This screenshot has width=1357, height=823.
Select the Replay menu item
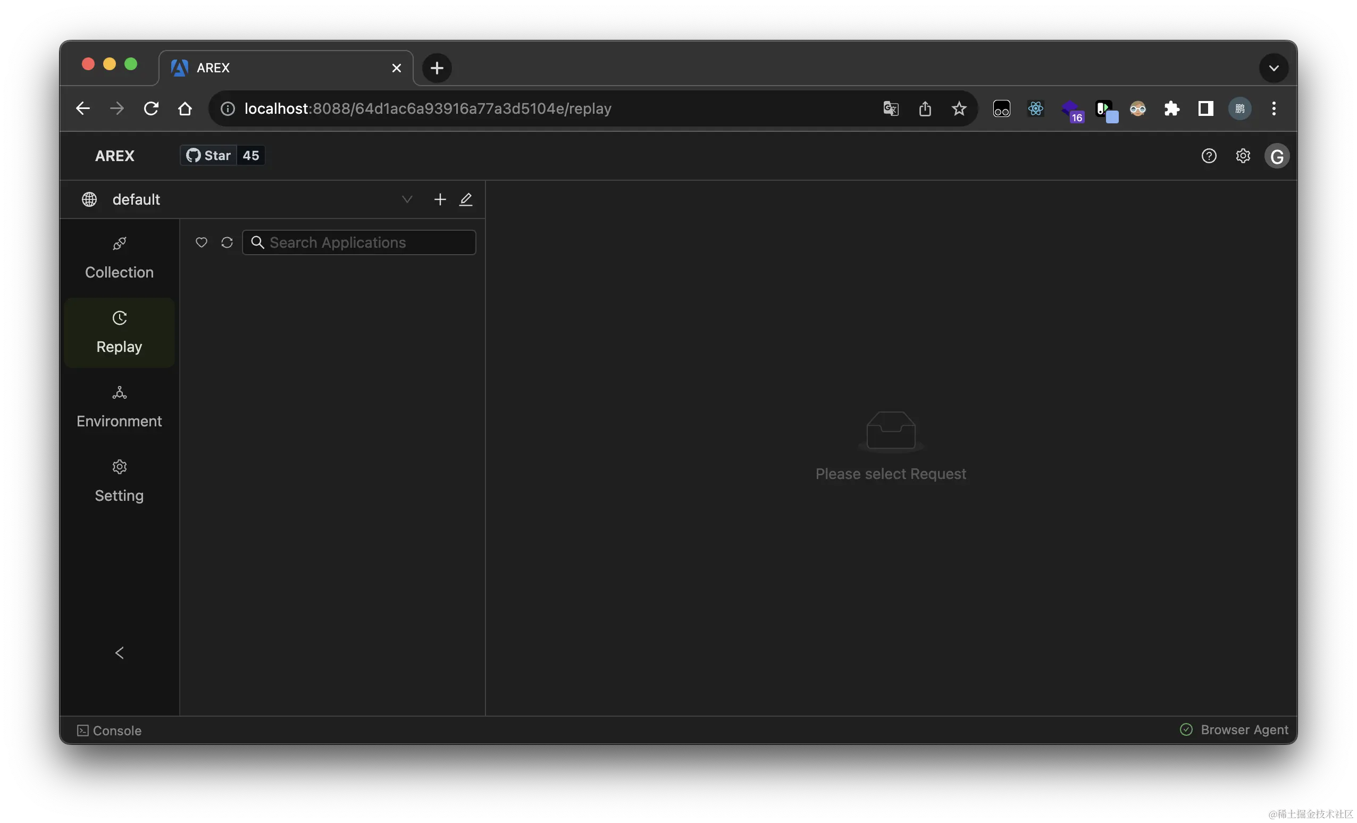point(120,333)
